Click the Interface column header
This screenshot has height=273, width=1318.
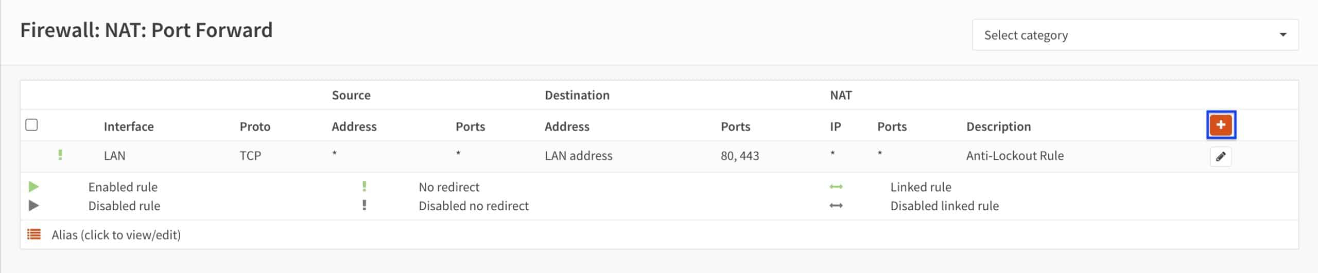pos(129,126)
